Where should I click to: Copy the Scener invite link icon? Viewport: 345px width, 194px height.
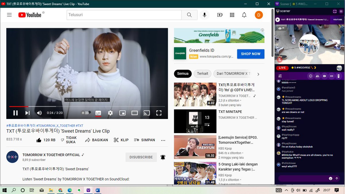(331, 76)
